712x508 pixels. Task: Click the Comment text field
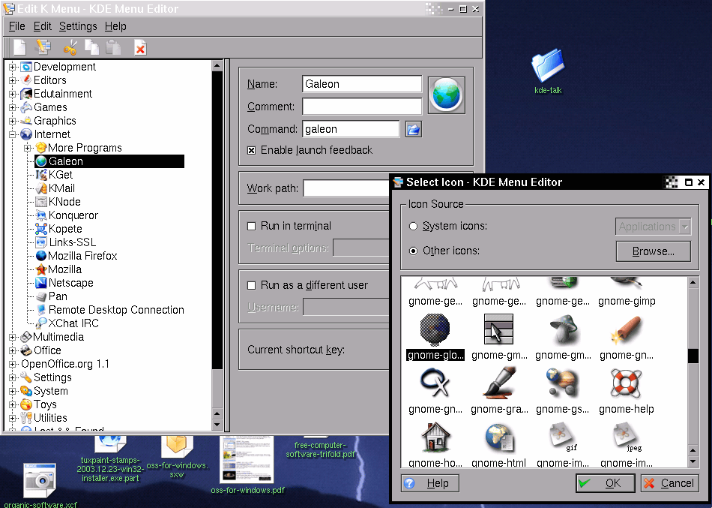(362, 107)
